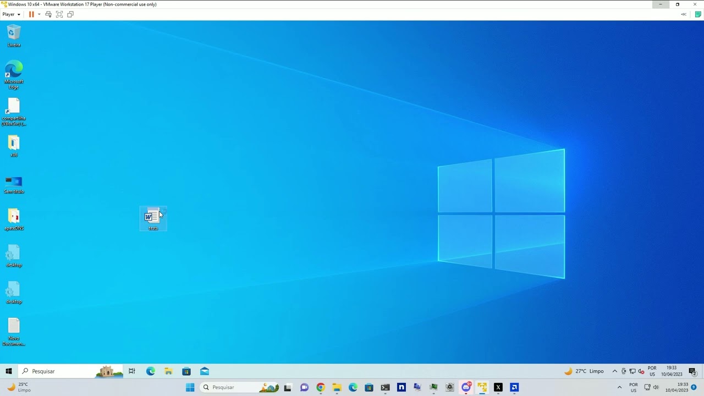Screen dimensions: 704x396
Task: Select the Sem título desktop icon
Action: click(14, 185)
